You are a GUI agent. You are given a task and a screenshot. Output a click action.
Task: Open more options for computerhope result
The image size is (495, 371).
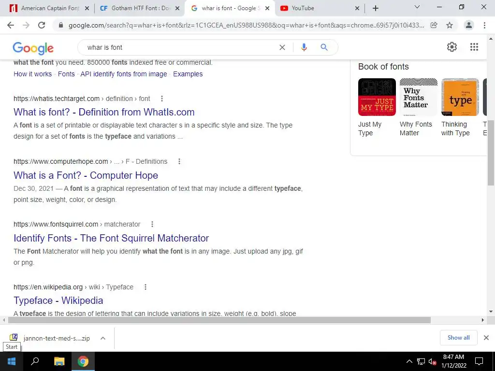(179, 161)
